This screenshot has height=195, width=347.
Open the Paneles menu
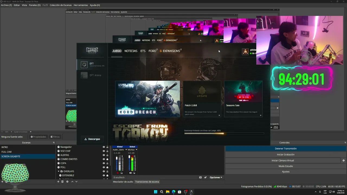[35, 5]
